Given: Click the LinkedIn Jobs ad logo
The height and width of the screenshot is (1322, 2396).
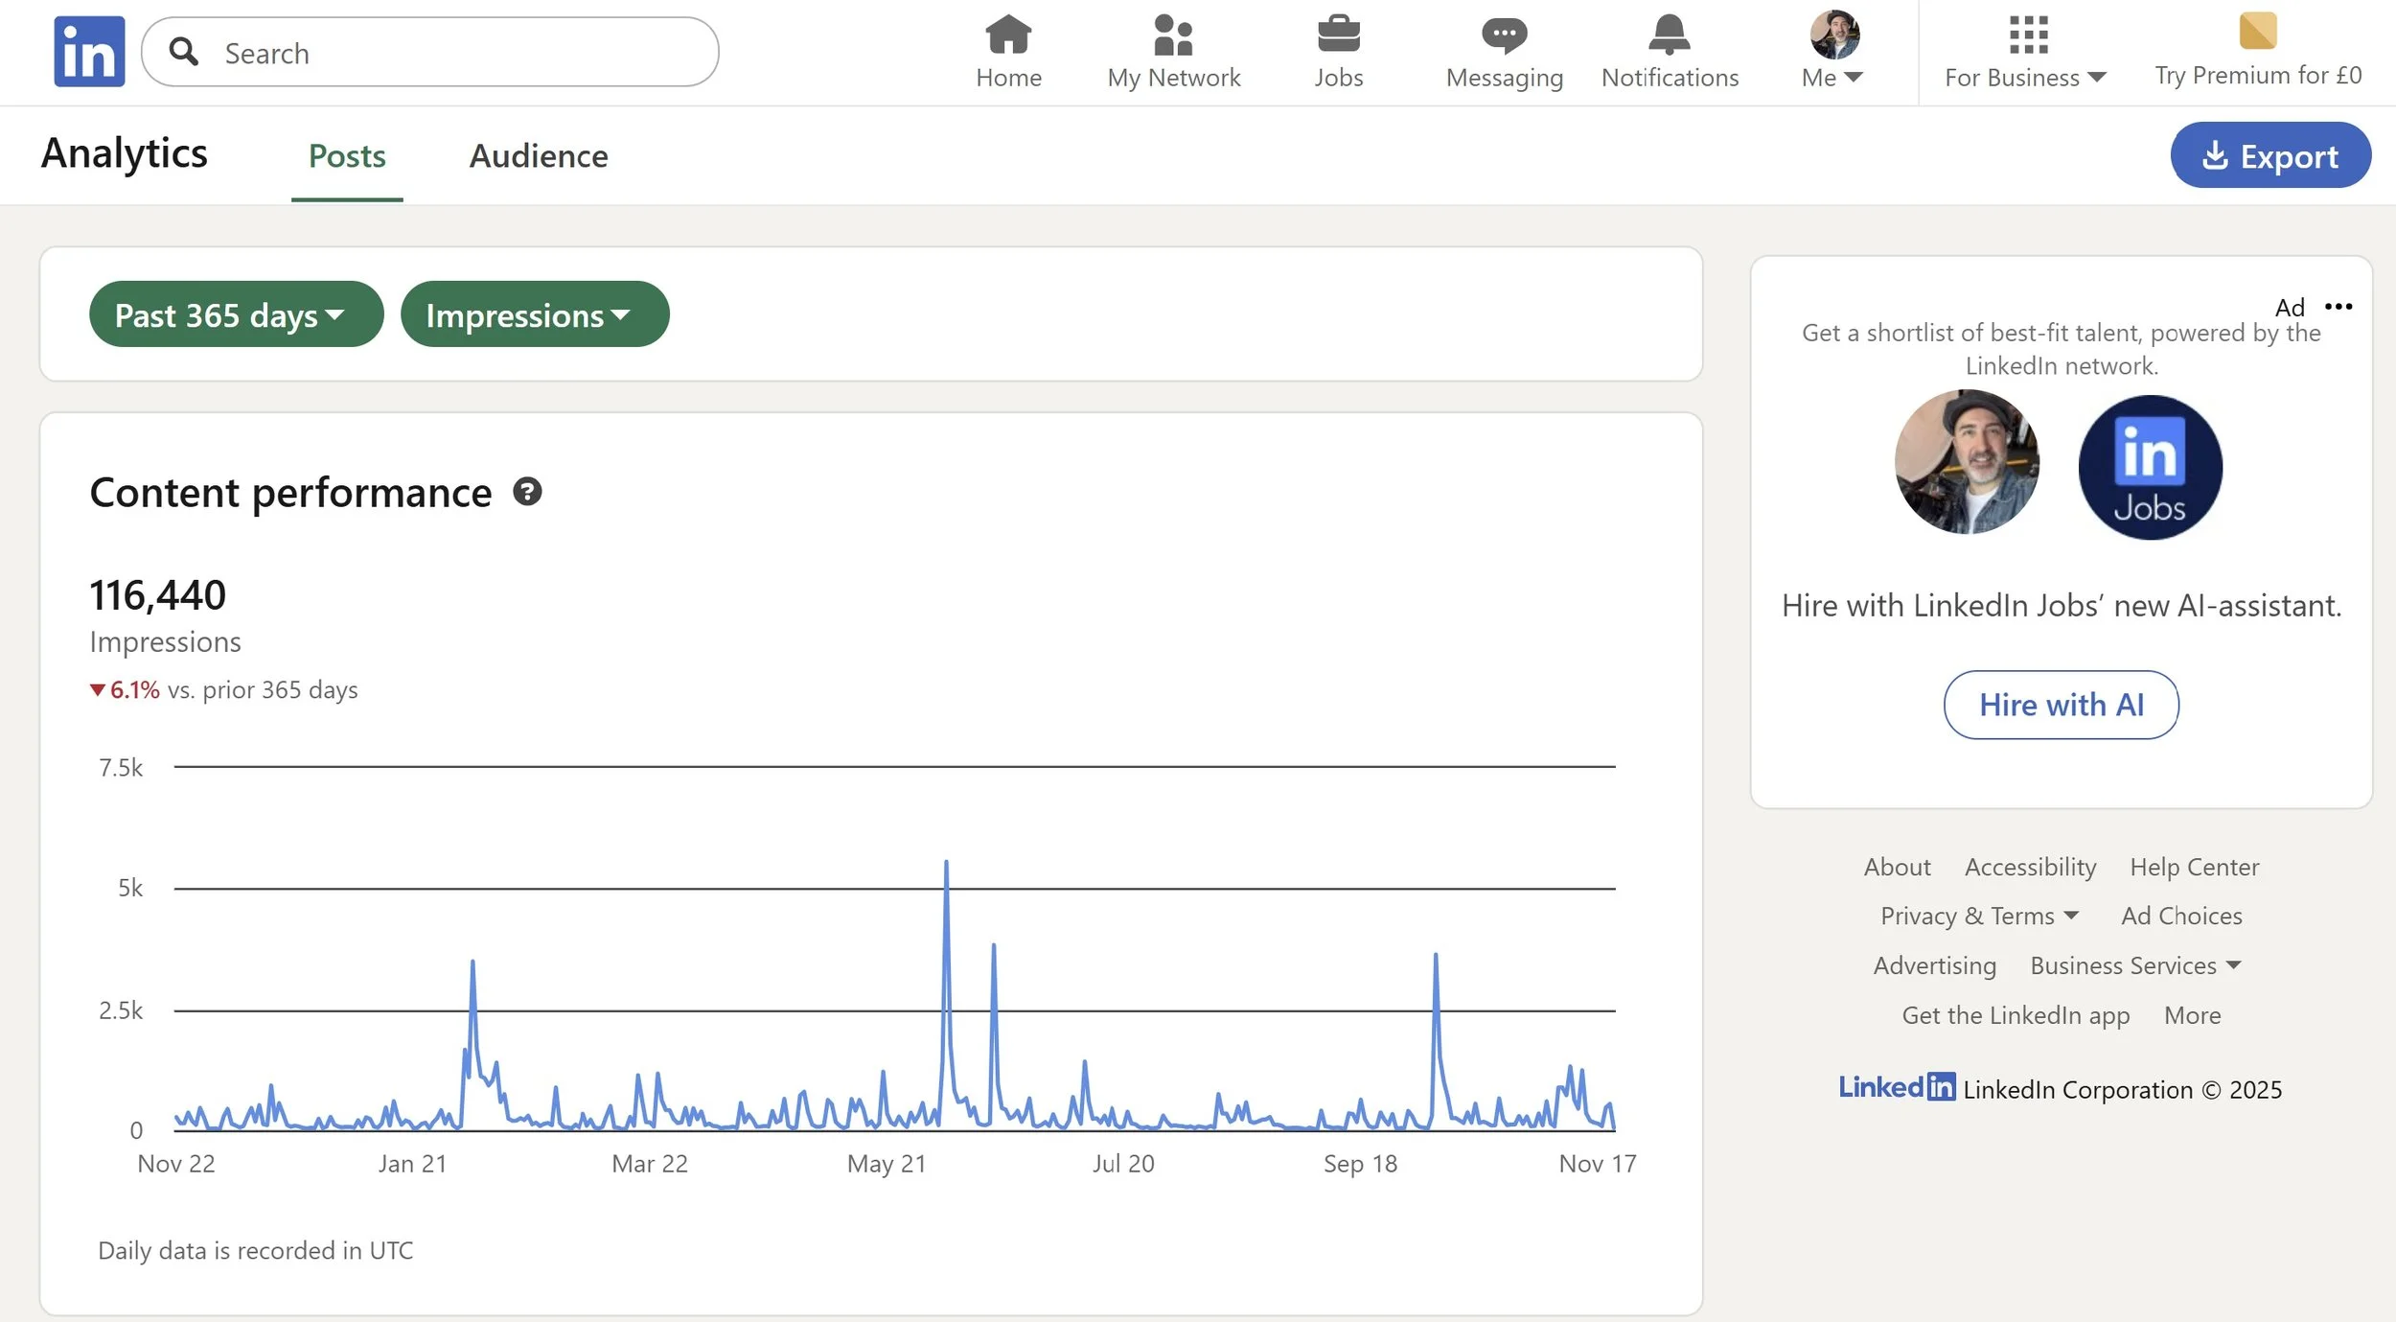Looking at the screenshot, I should tap(2150, 468).
